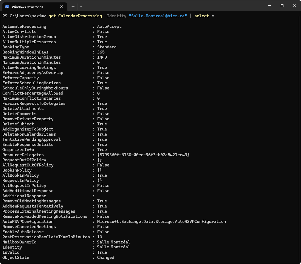Click the ResourceDelegates GUID value
This screenshot has height=264, width=301.
pos(143,155)
